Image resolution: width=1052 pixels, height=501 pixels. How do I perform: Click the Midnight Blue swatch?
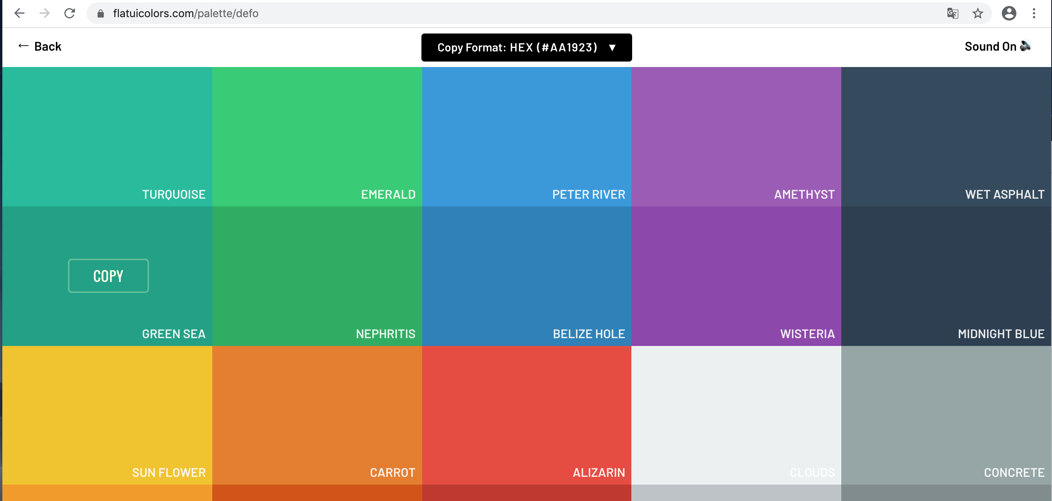click(946, 276)
